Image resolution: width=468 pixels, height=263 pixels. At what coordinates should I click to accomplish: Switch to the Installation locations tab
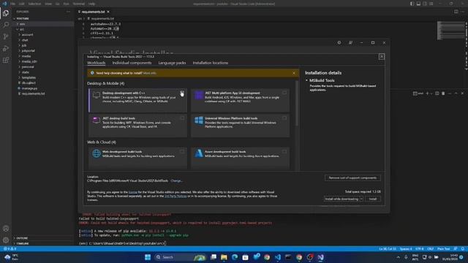(x=211, y=63)
